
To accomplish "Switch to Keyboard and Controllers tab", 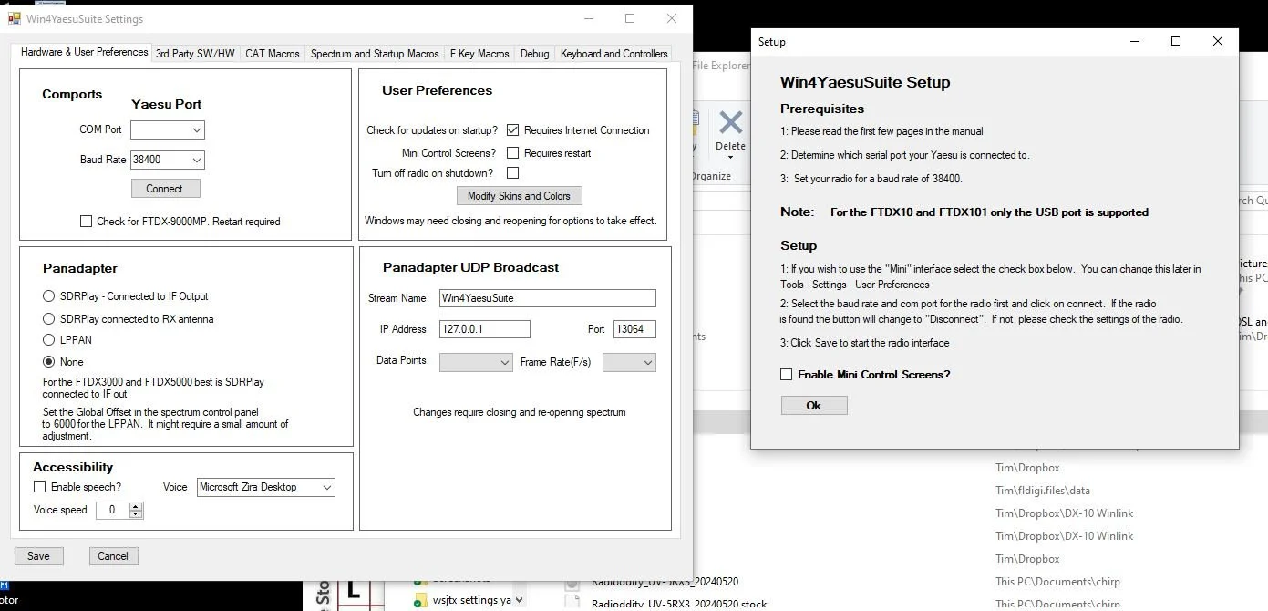I will [x=613, y=54].
